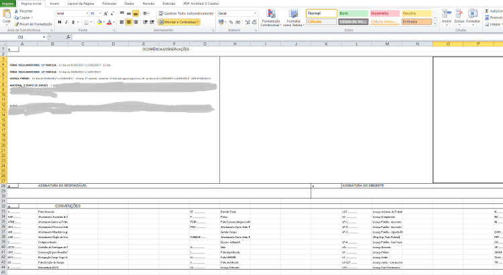Image resolution: width=503 pixels, height=275 pixels.
Task: Align text to middle of cell
Action: coord(129,13)
